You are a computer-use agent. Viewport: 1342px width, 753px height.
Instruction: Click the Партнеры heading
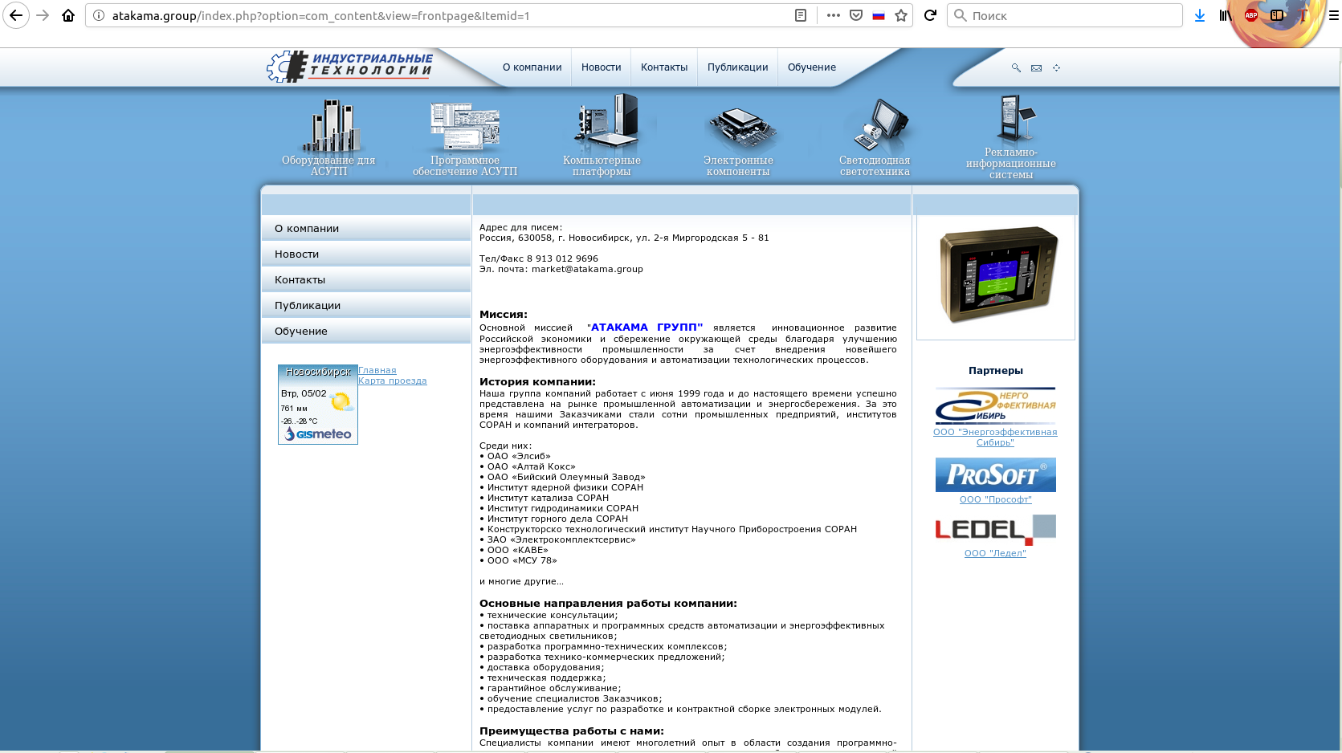[996, 371]
